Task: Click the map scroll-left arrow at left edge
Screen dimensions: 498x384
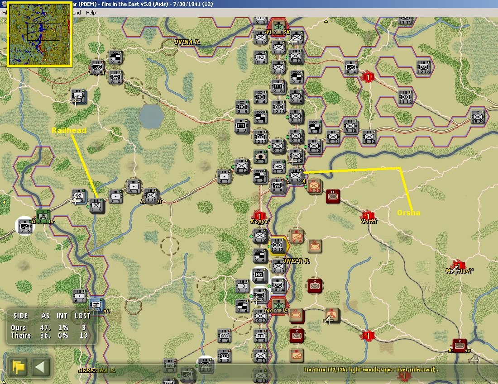Action: click(x=4, y=202)
